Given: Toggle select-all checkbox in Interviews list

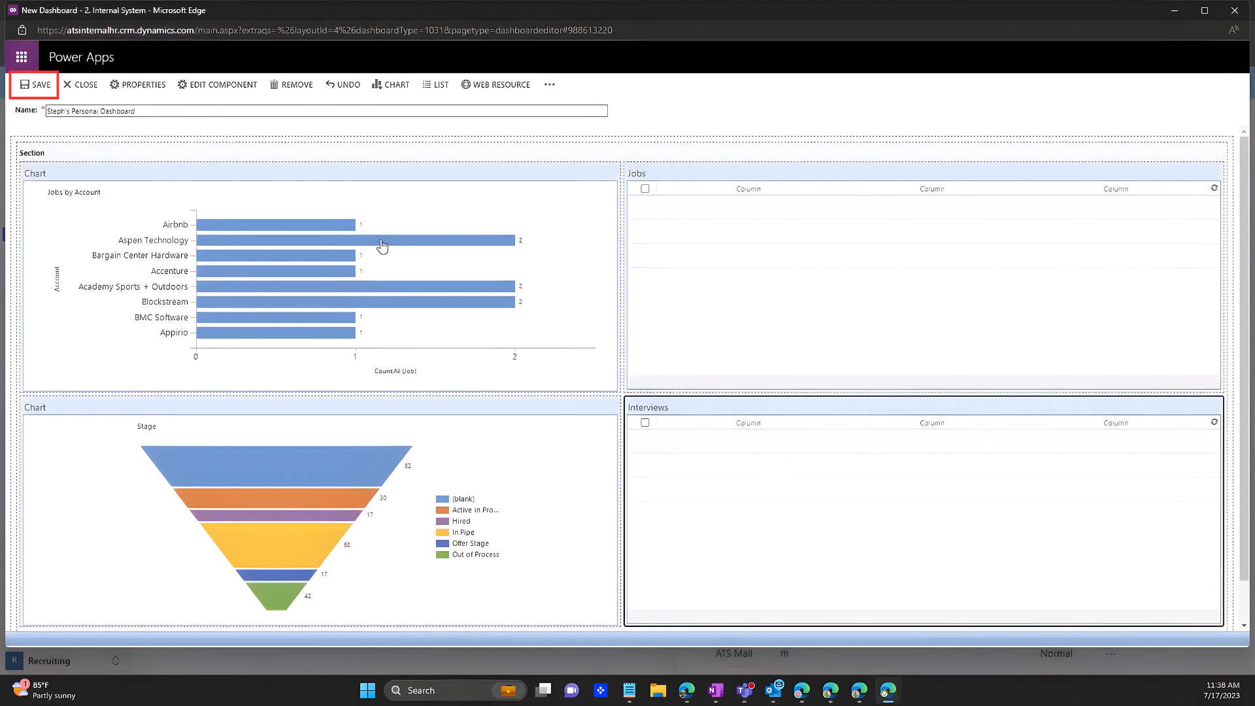Looking at the screenshot, I should (x=645, y=423).
